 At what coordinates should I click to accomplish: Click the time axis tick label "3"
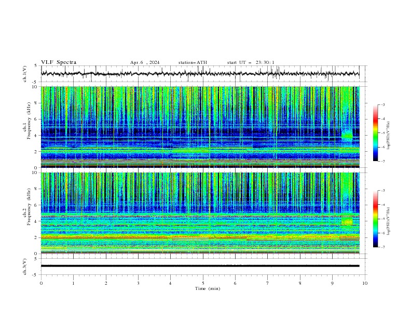138,283
